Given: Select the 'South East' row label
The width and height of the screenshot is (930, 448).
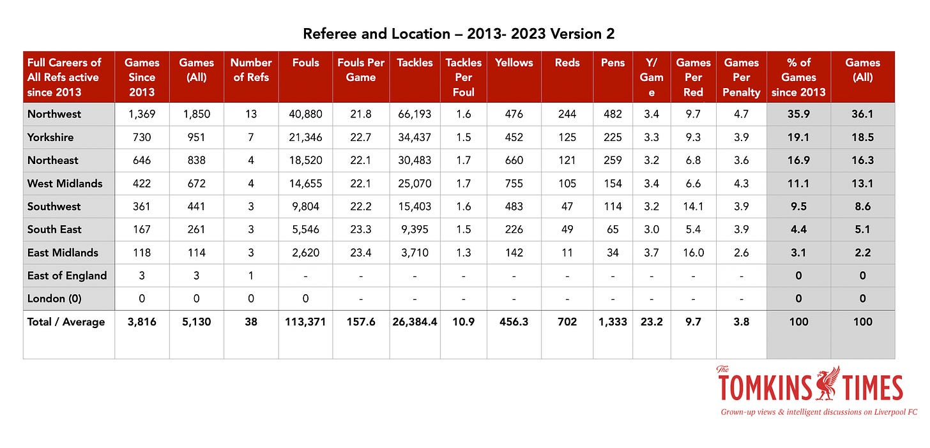Looking at the screenshot, I should coord(54,229).
